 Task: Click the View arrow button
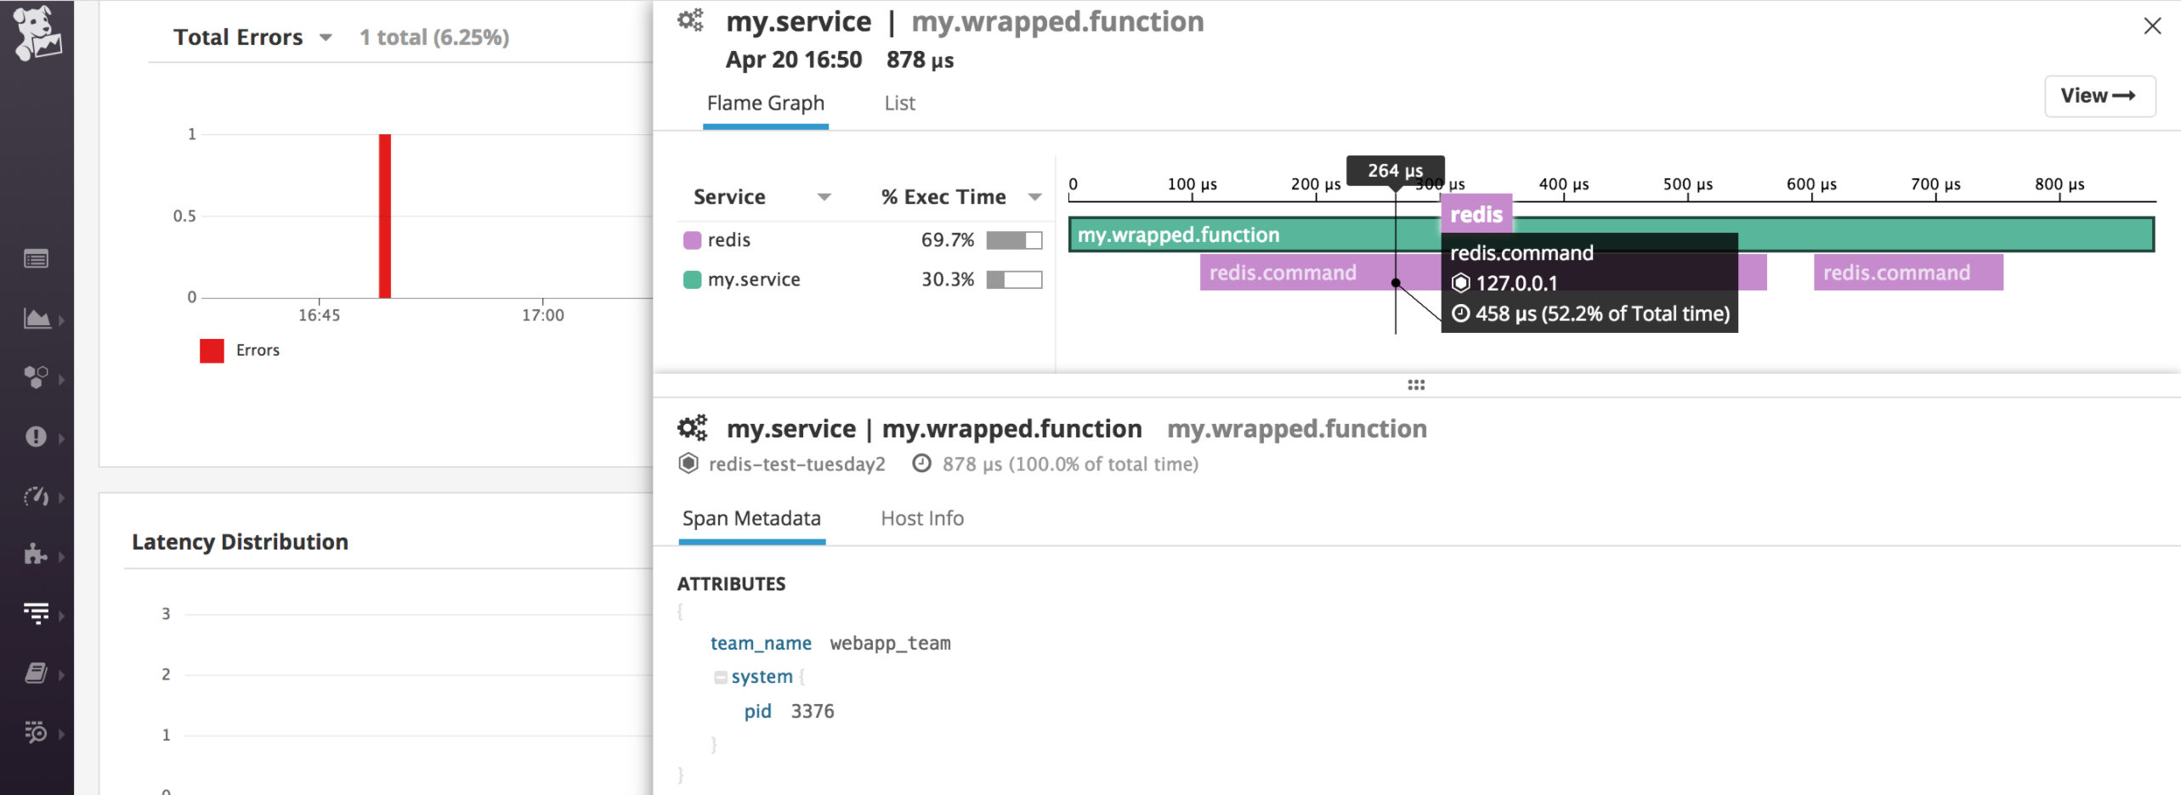[x=2099, y=95]
